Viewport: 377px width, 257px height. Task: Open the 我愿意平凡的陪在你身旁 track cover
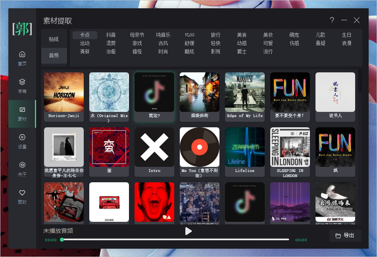click(64, 147)
